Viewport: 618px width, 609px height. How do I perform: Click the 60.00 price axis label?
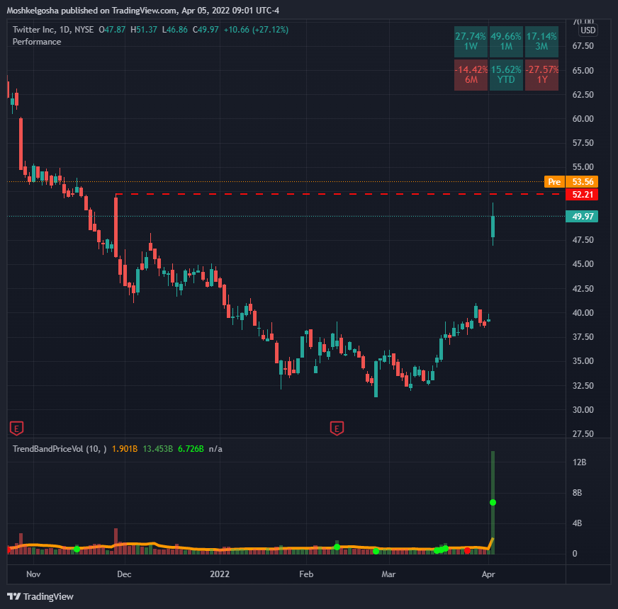(x=583, y=118)
